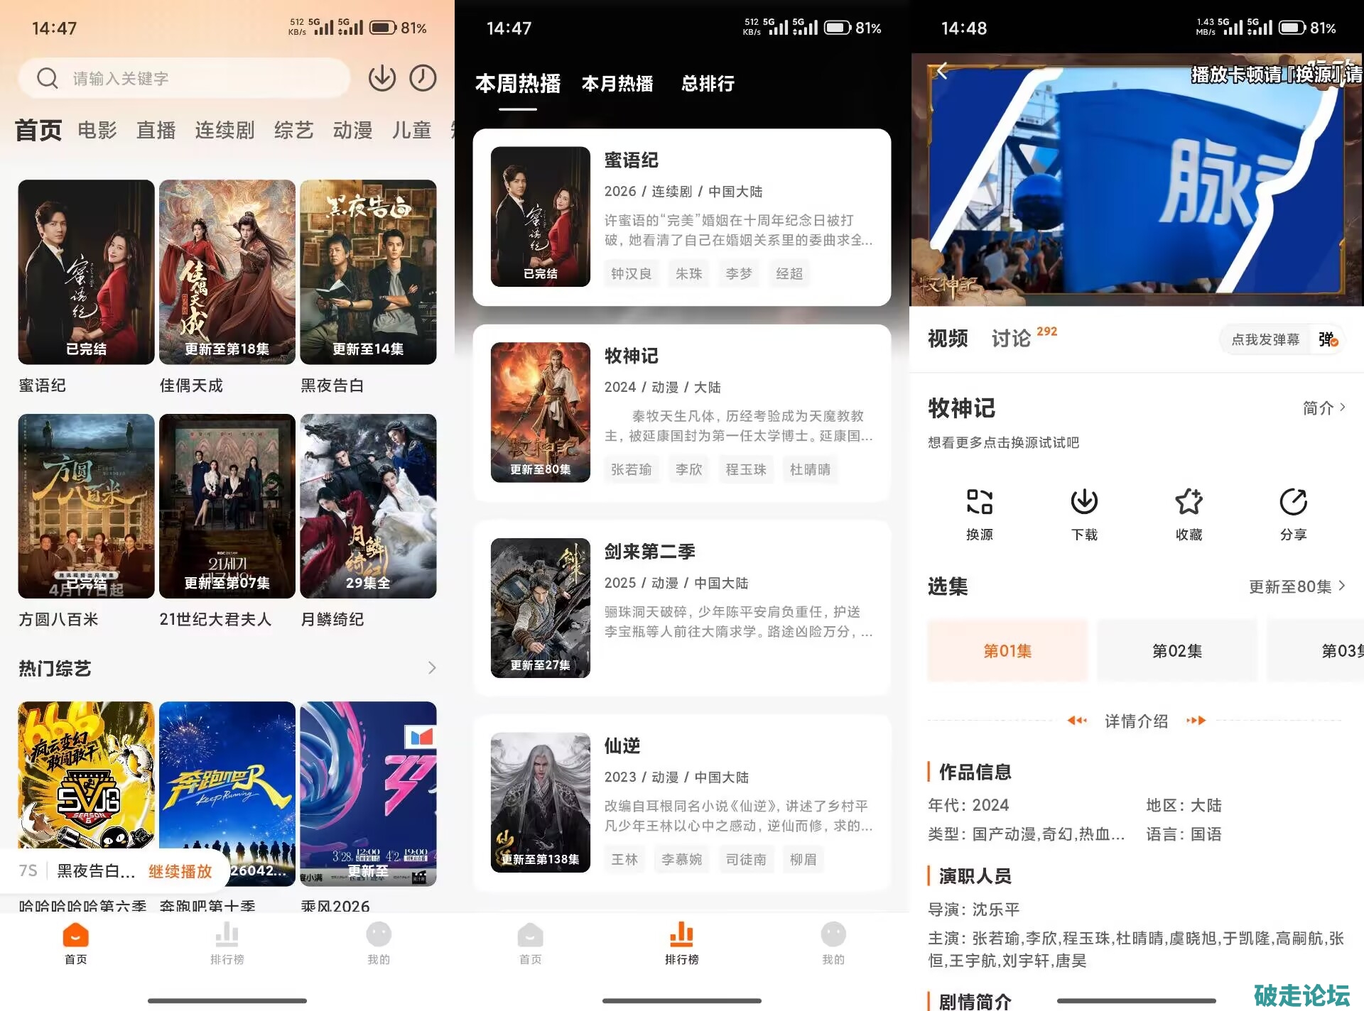Select episode 第01集
1364x1011 pixels.
(1007, 650)
